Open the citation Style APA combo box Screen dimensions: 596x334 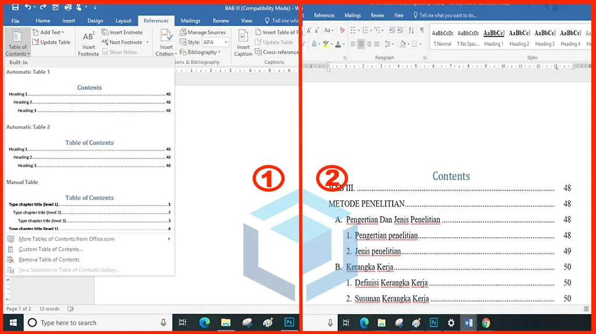pyautogui.click(x=215, y=42)
